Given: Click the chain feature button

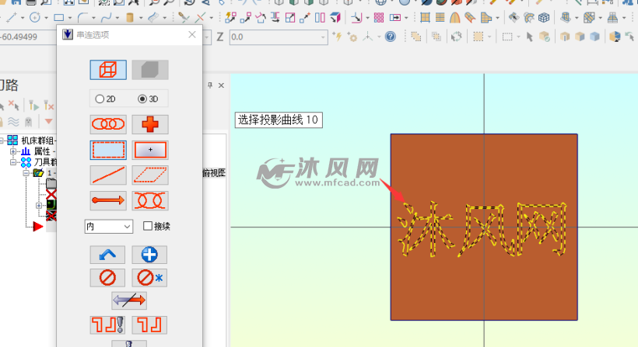Looking at the screenshot, I should pyautogui.click(x=149, y=325).
